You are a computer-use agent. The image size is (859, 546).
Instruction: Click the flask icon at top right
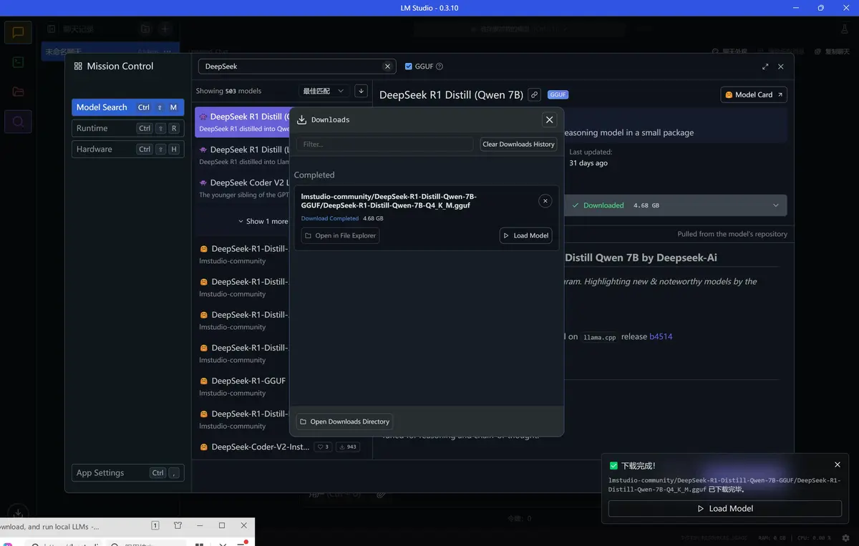(x=845, y=29)
